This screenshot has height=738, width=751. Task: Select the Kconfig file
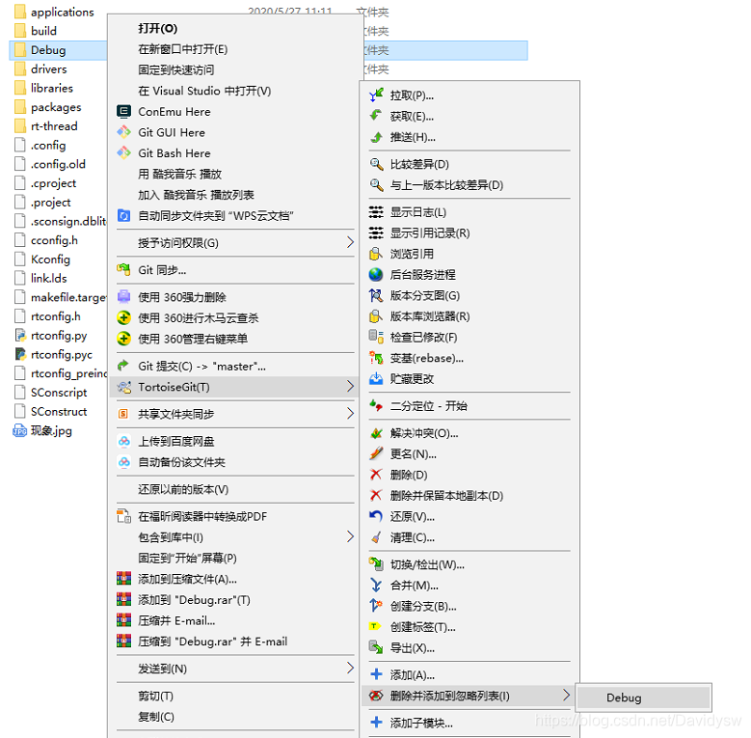50,260
